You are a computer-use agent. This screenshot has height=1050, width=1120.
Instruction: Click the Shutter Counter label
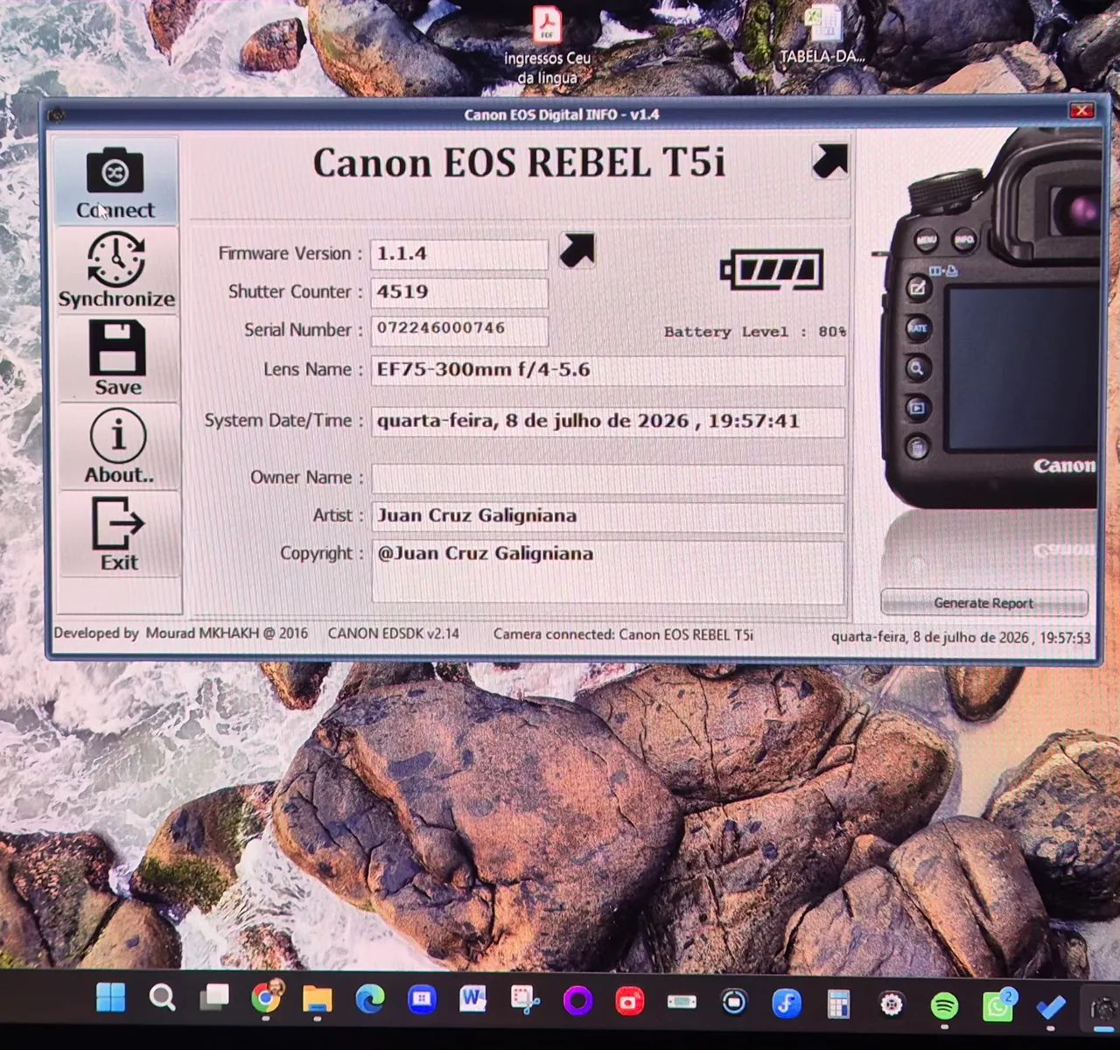click(x=295, y=291)
